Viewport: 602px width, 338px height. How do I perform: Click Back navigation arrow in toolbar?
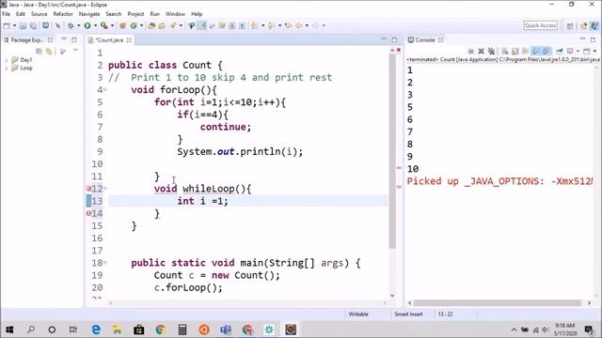coord(299,25)
